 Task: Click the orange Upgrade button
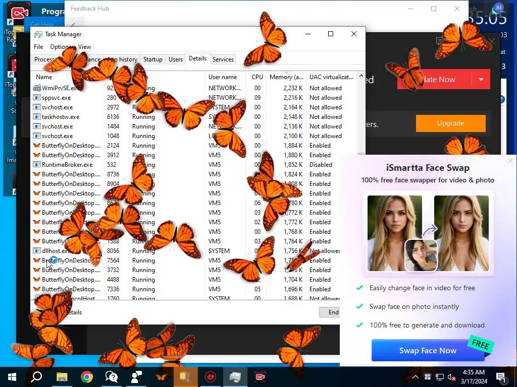450,123
